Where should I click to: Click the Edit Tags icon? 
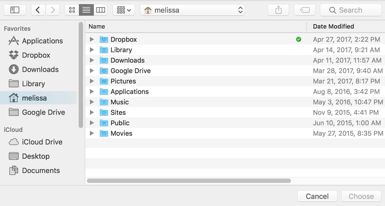[x=304, y=10]
